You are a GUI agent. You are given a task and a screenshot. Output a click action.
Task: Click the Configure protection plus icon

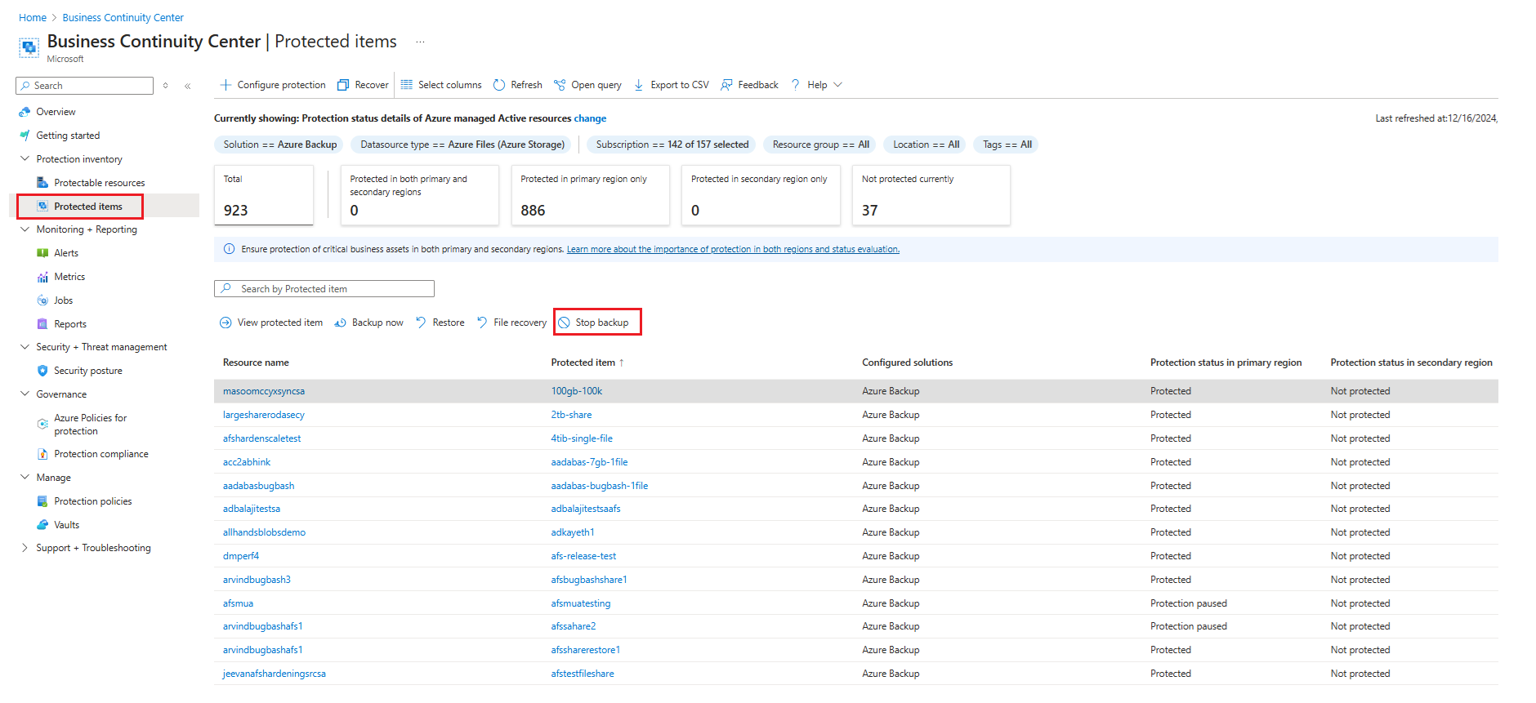coord(225,85)
